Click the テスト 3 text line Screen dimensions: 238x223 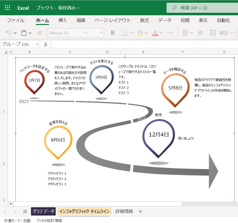pyautogui.click(x=123, y=93)
